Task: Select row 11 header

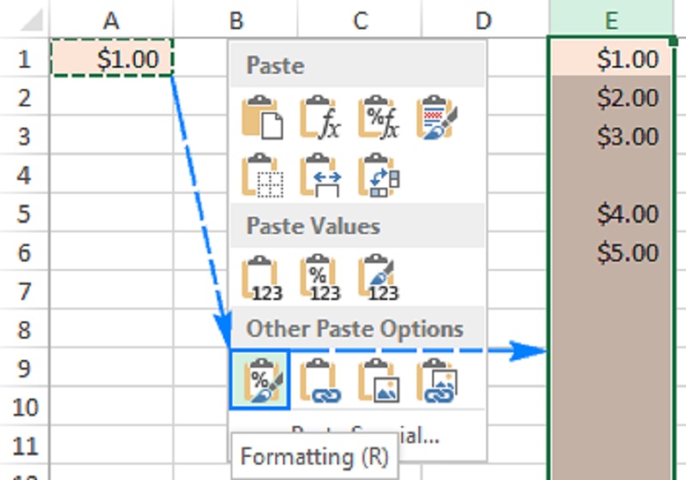Action: [x=25, y=446]
